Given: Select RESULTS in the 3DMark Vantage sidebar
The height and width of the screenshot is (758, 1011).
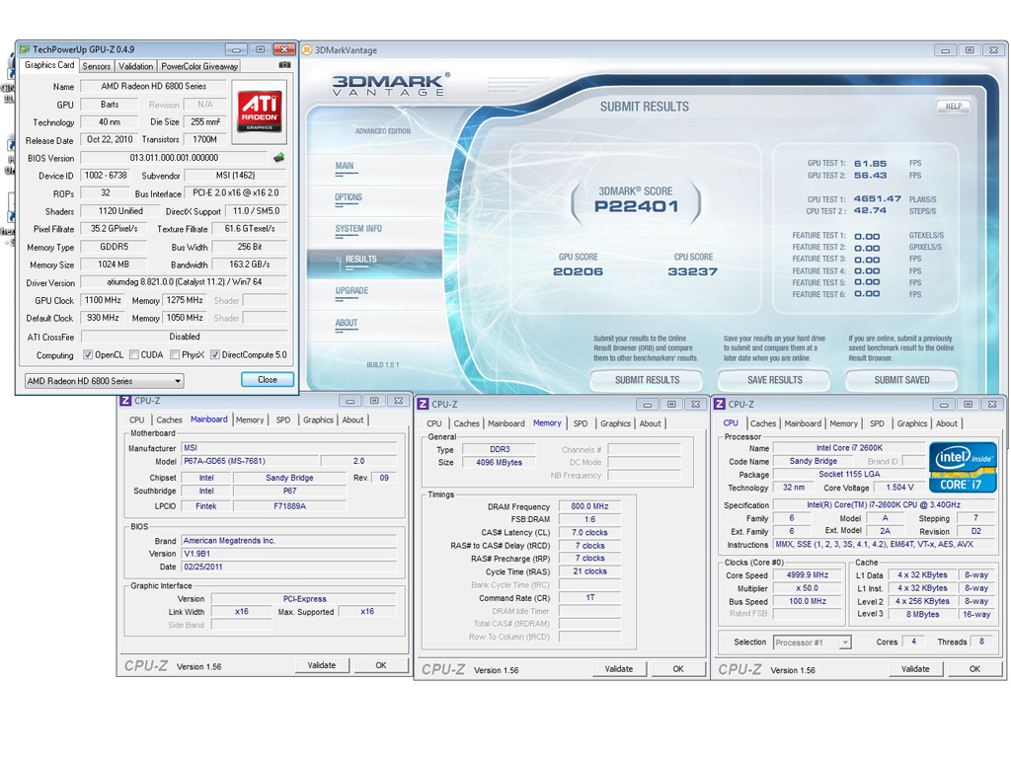Looking at the screenshot, I should (x=361, y=260).
